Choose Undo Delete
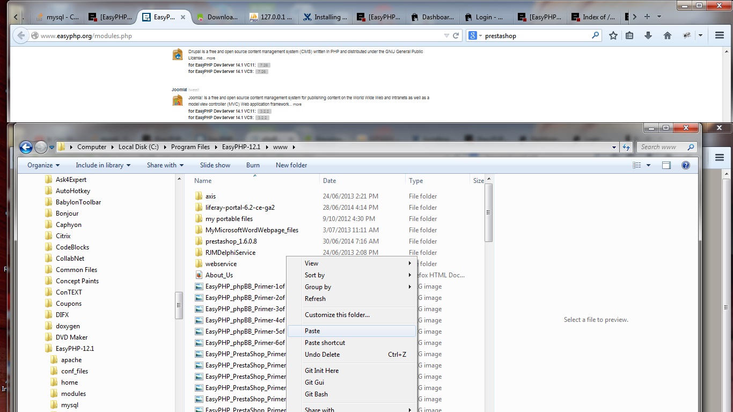 352,355
